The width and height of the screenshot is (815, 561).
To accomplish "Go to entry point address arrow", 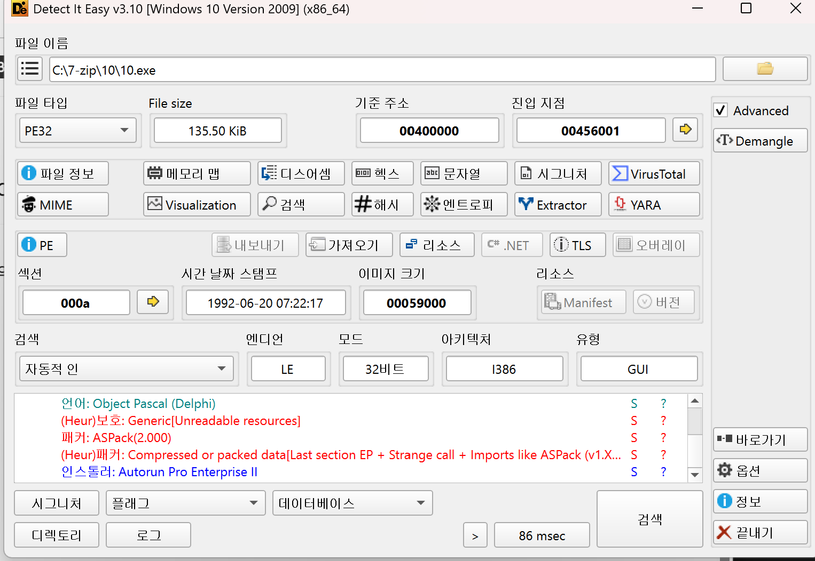I will coord(685,130).
